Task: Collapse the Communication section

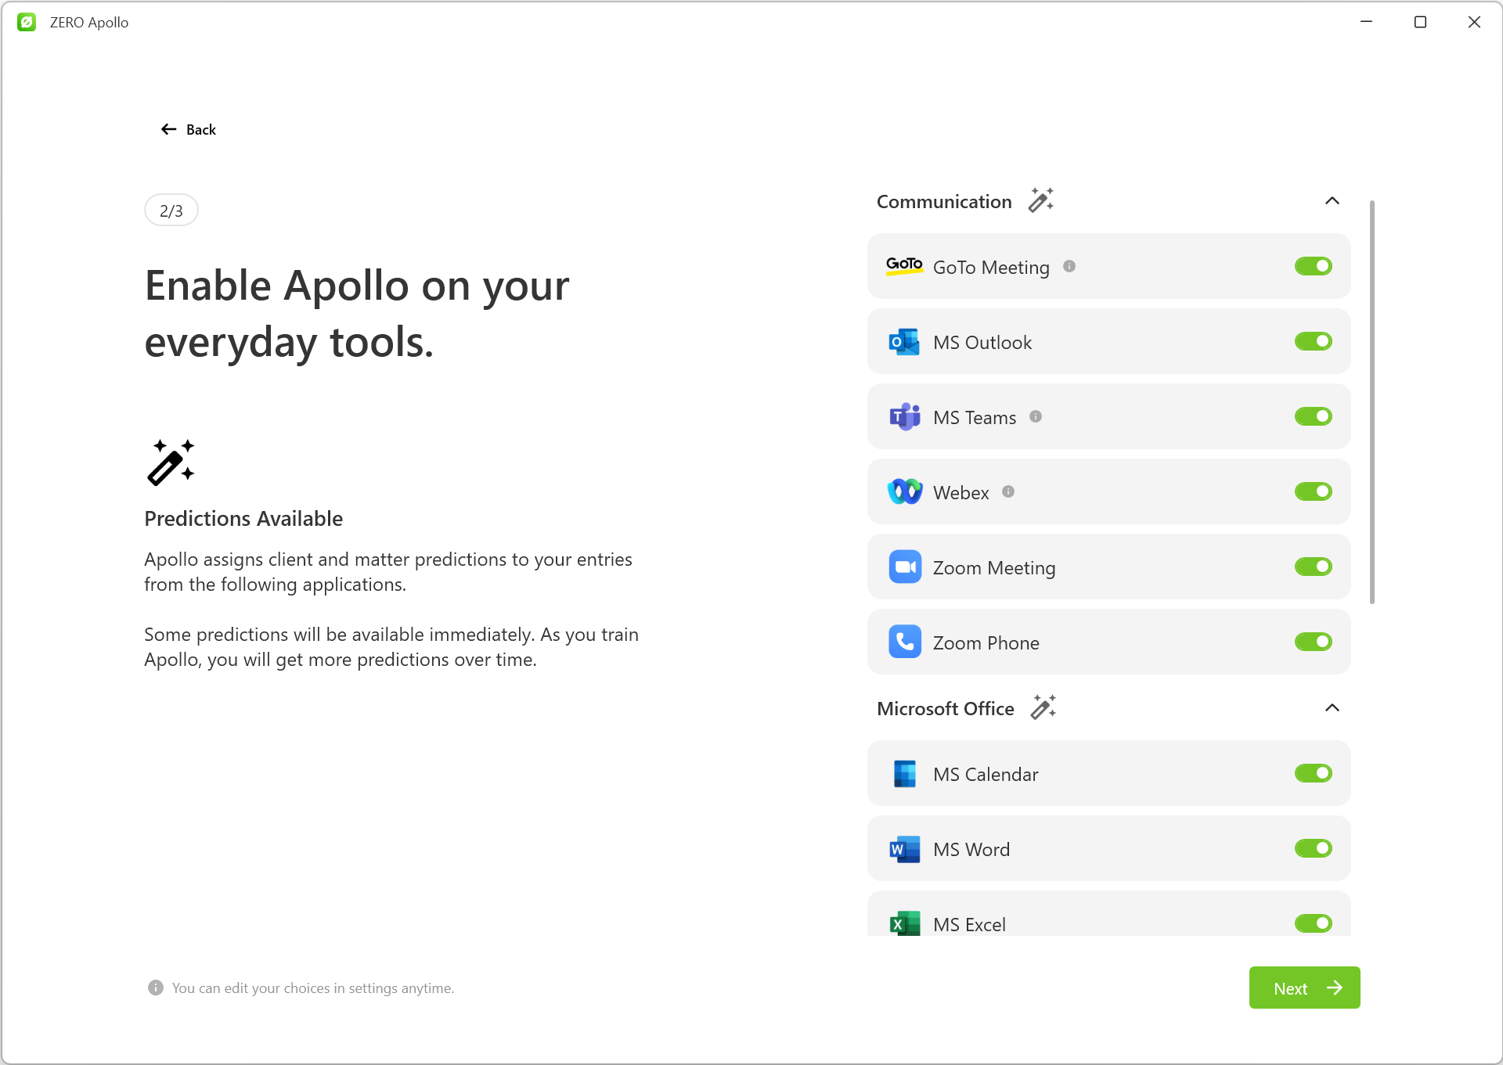Action: point(1332,201)
